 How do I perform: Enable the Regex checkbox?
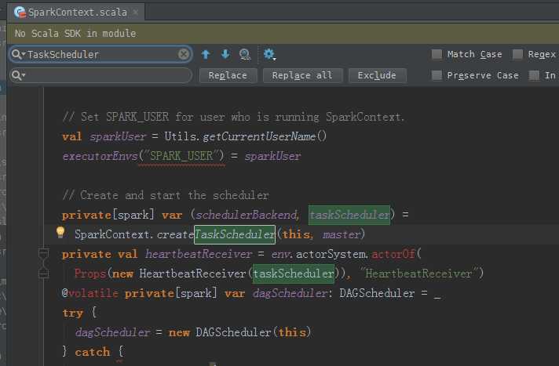517,54
